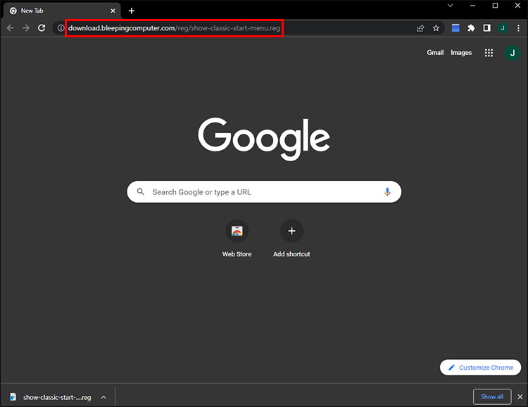
Task: Close the New Tab tab
Action: [113, 11]
